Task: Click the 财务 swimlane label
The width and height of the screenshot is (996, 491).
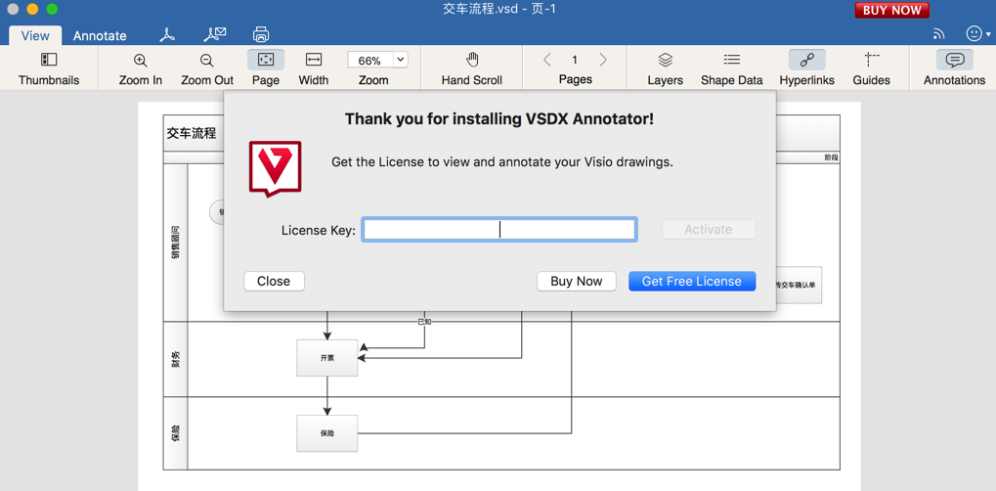Action: pyautogui.click(x=176, y=359)
